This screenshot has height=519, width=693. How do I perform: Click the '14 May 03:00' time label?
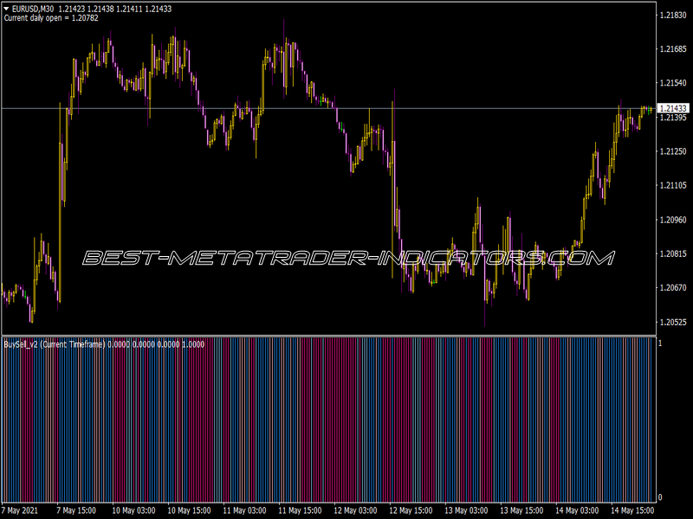tap(577, 510)
